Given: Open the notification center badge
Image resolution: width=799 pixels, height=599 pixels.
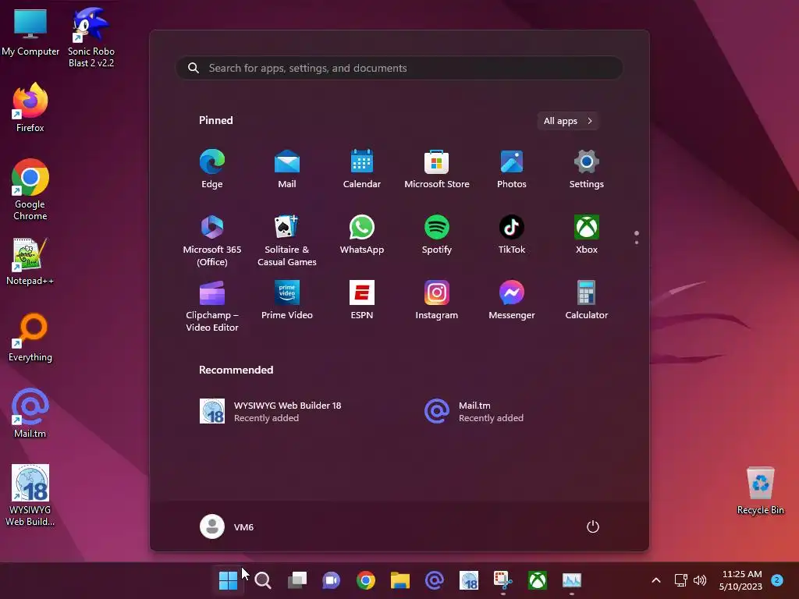Looking at the screenshot, I should point(777,580).
